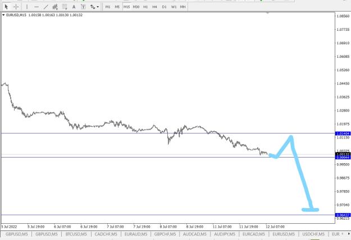Open the EURCAD,M5 chart tab
351x240 pixels.
click(254, 234)
